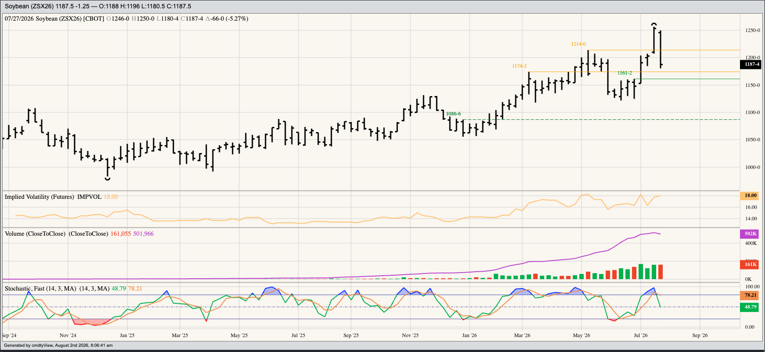Select the high value H1250-0 in header
The image size is (765, 352).
(143, 18)
